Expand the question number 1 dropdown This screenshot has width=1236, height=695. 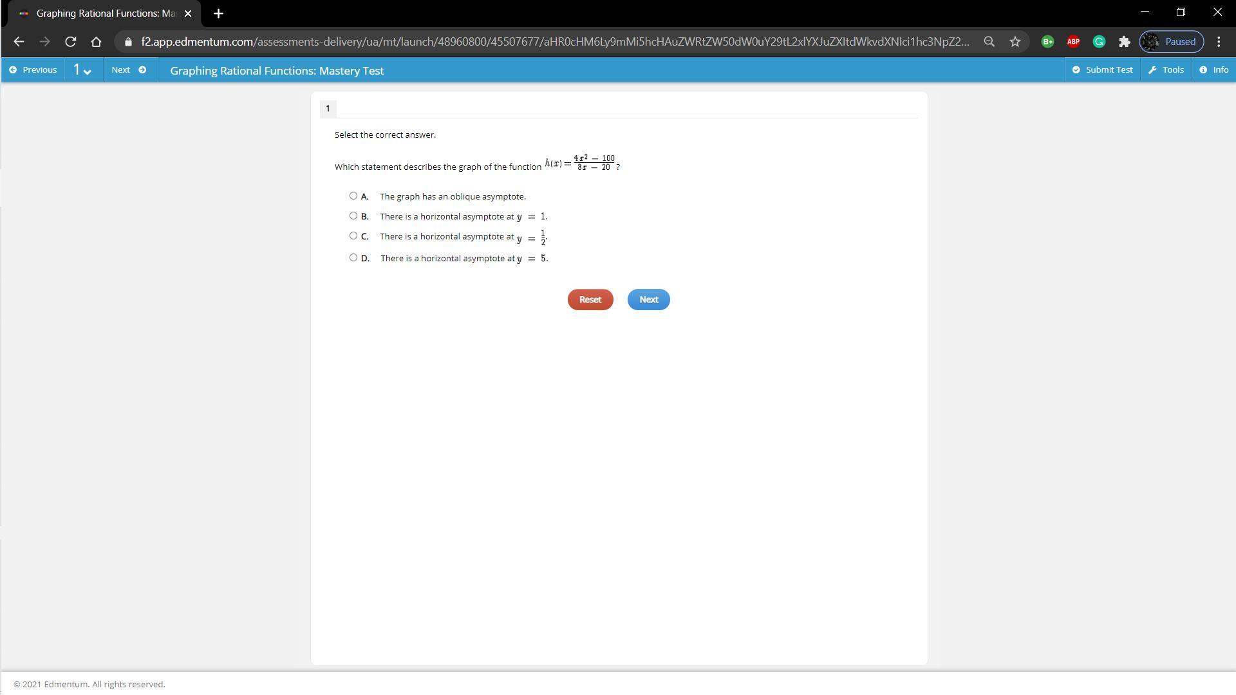[x=82, y=70]
